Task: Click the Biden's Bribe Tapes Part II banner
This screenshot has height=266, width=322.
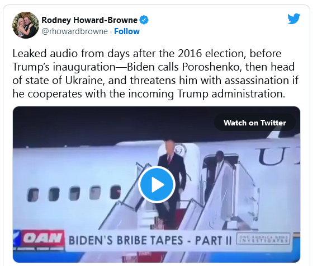Action: pos(150,240)
